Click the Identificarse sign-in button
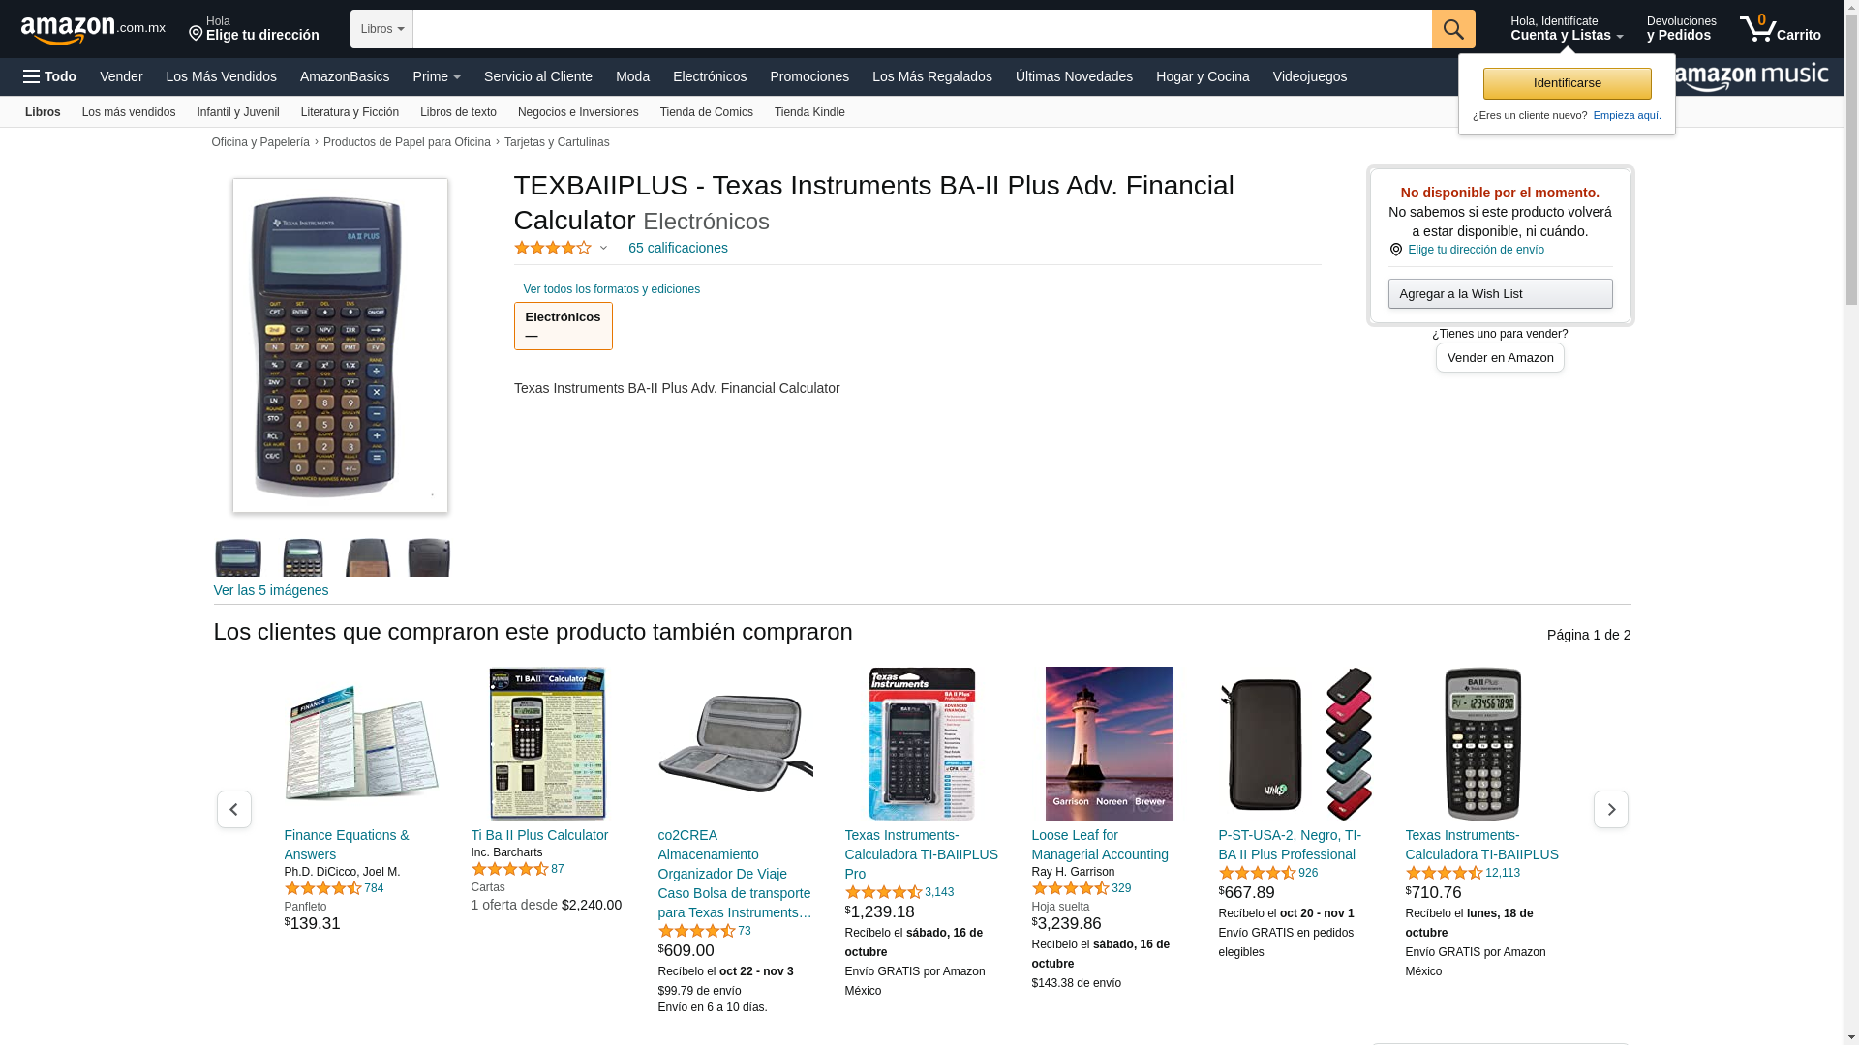The width and height of the screenshot is (1859, 1045). click(x=1567, y=83)
